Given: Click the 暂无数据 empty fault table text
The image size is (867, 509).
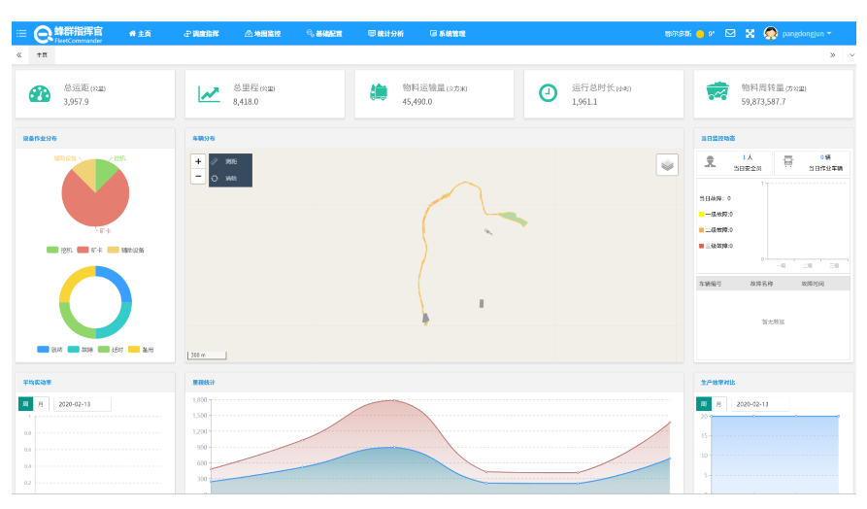Looking at the screenshot, I should [x=773, y=322].
